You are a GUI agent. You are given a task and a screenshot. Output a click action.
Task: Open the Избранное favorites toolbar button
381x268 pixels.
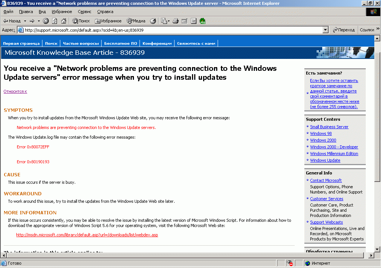108,21
